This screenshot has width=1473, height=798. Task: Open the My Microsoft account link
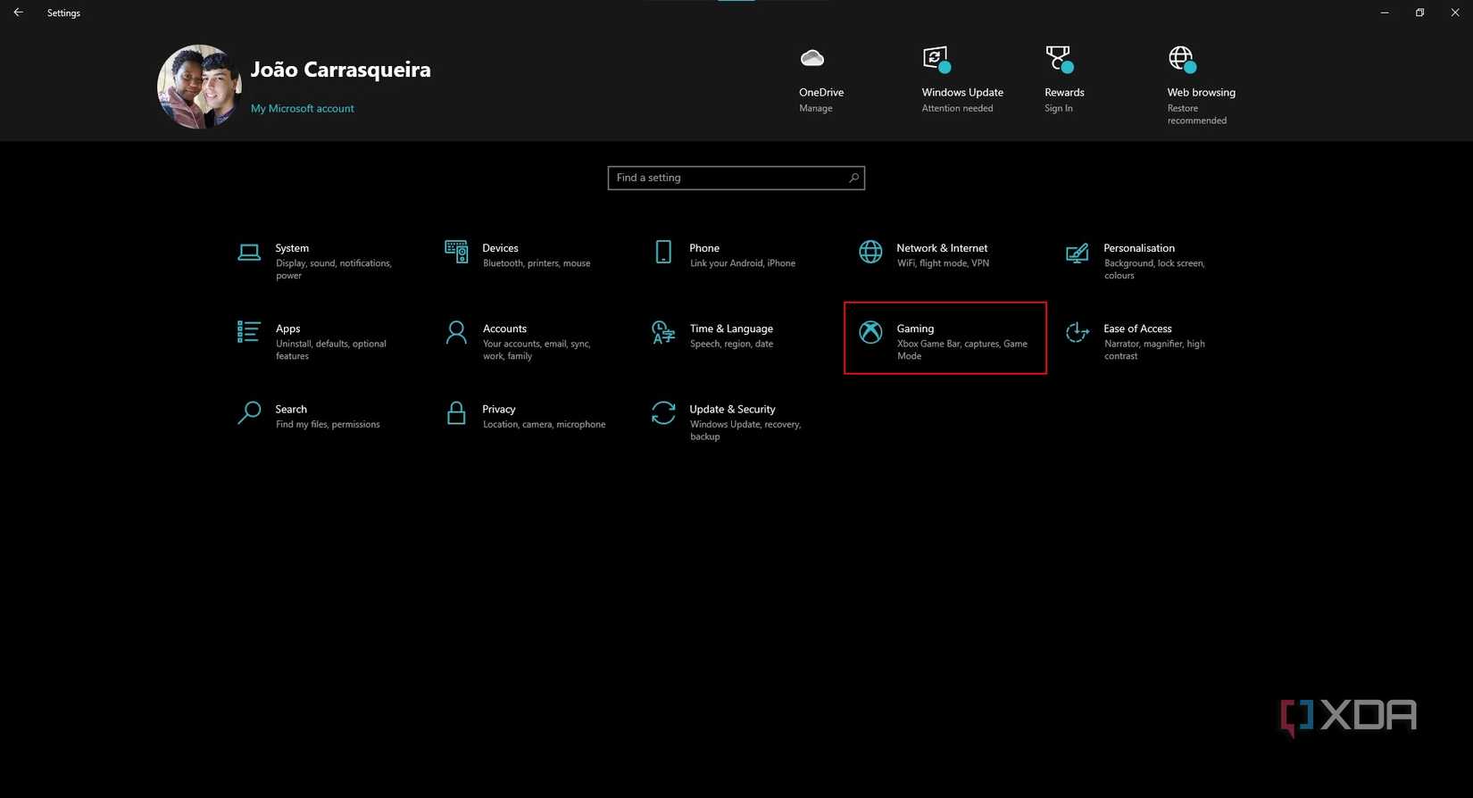[x=303, y=108]
